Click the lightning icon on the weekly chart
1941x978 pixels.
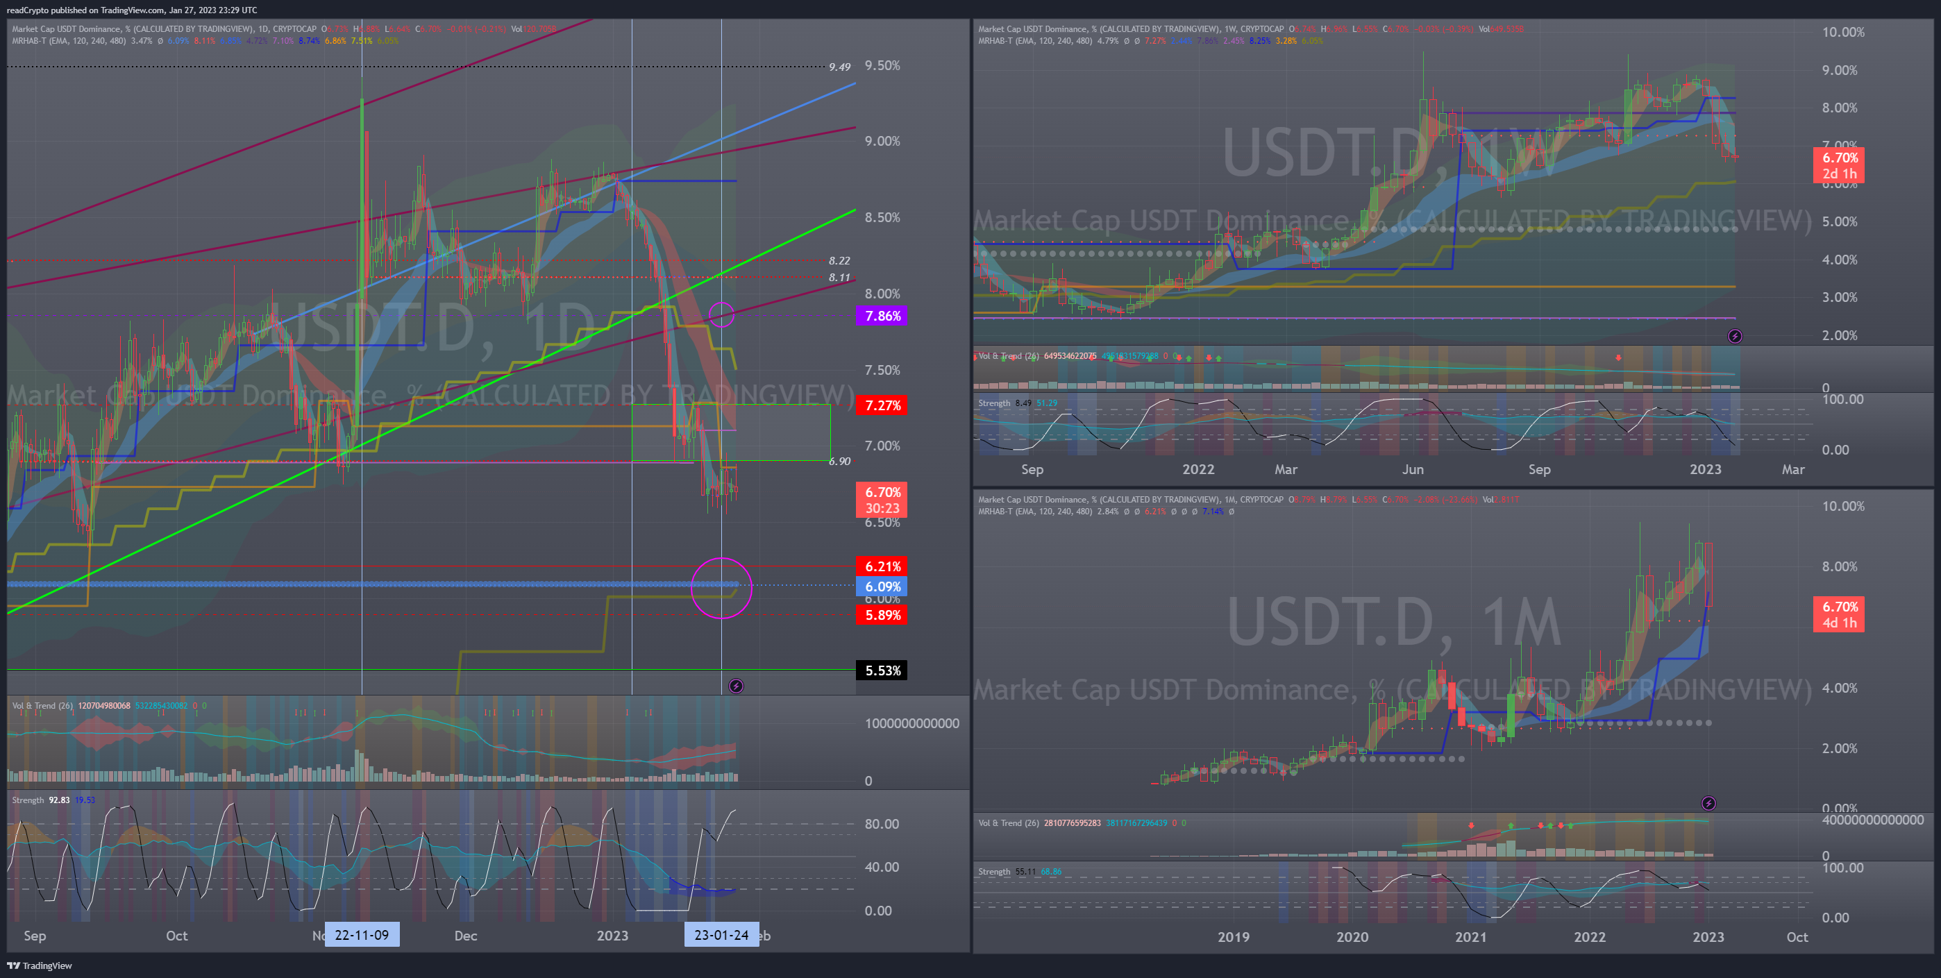click(1735, 336)
